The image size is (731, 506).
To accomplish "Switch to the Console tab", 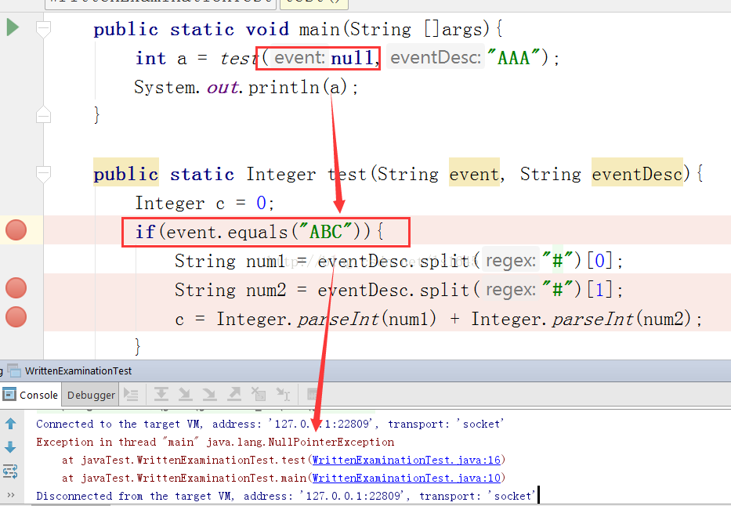I will (x=31, y=395).
